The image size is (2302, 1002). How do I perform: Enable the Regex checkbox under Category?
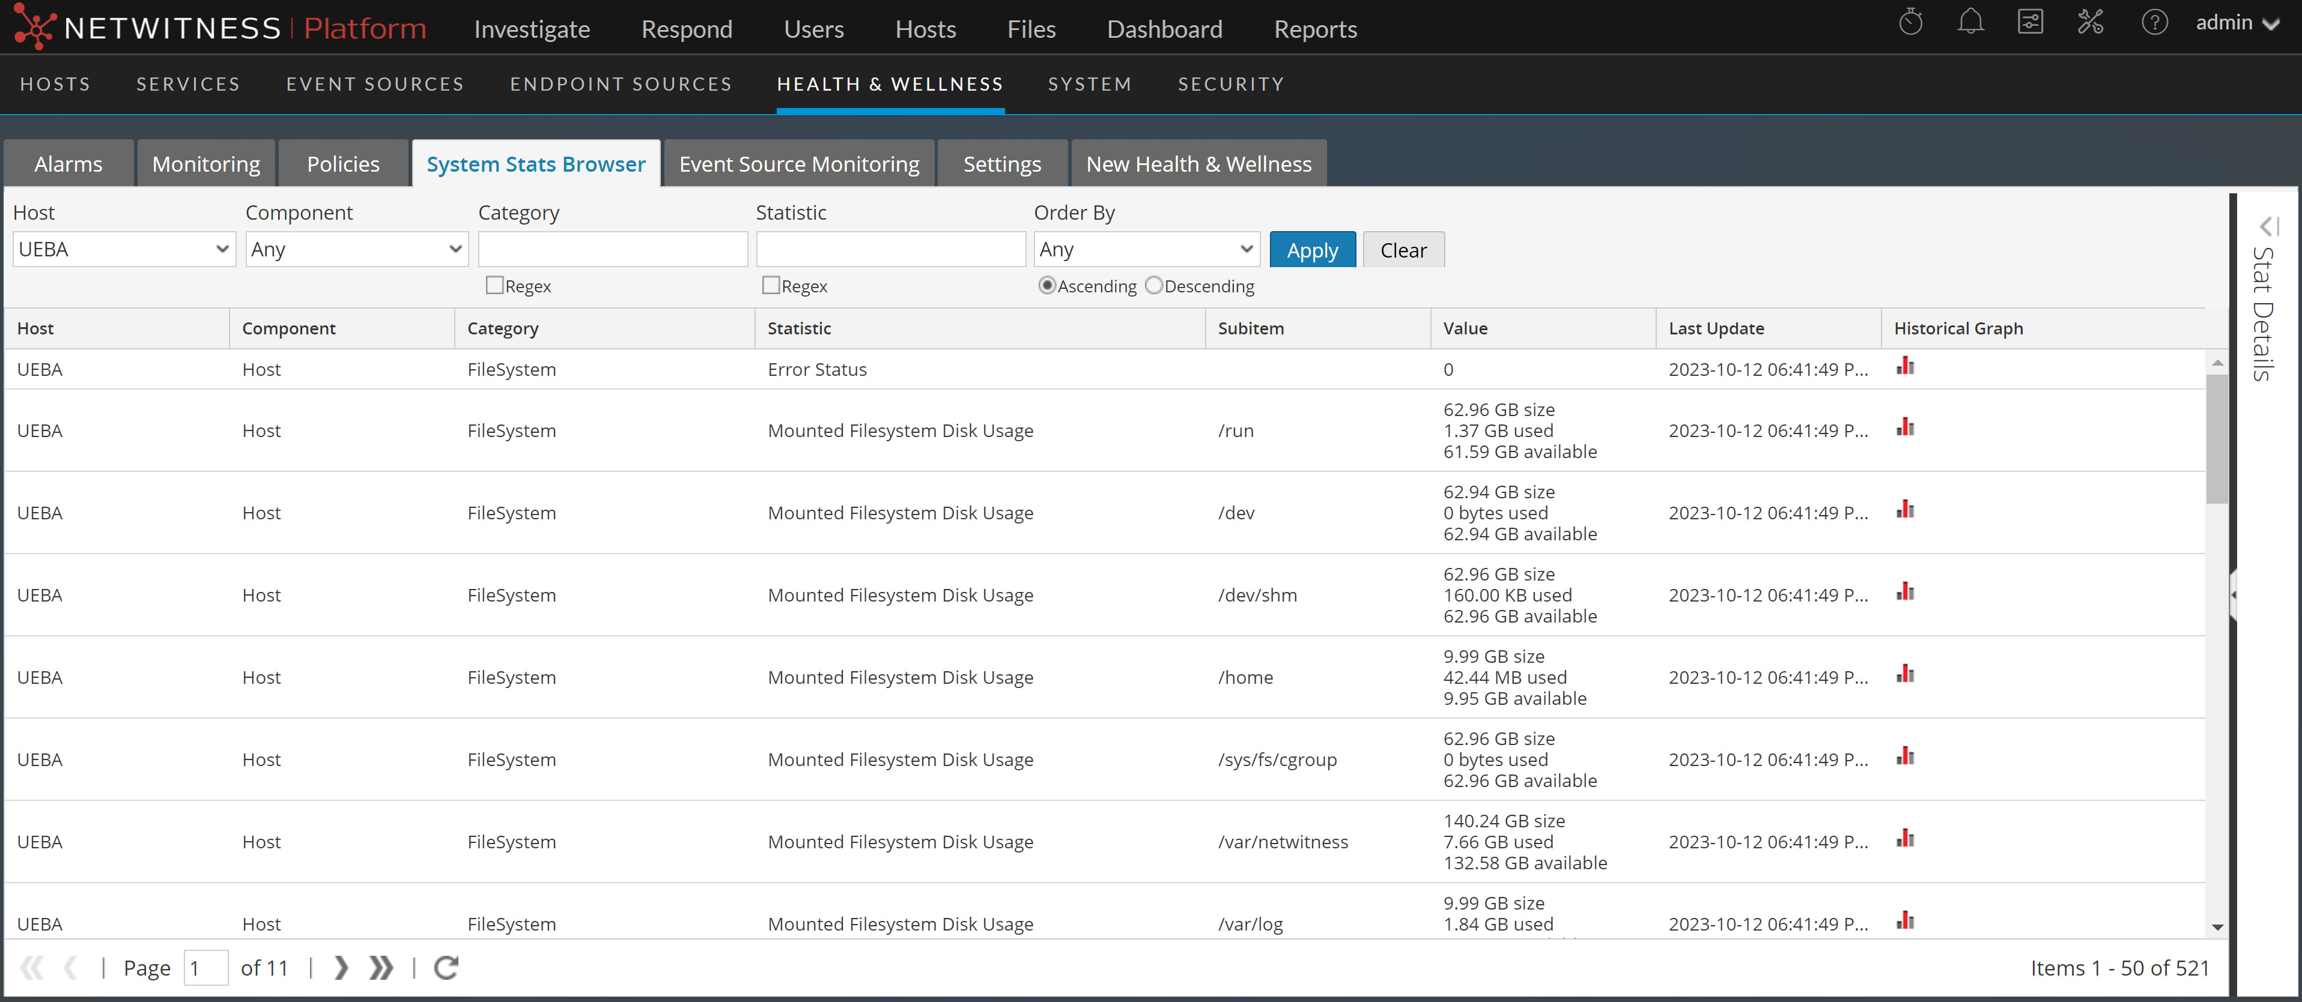pos(494,285)
